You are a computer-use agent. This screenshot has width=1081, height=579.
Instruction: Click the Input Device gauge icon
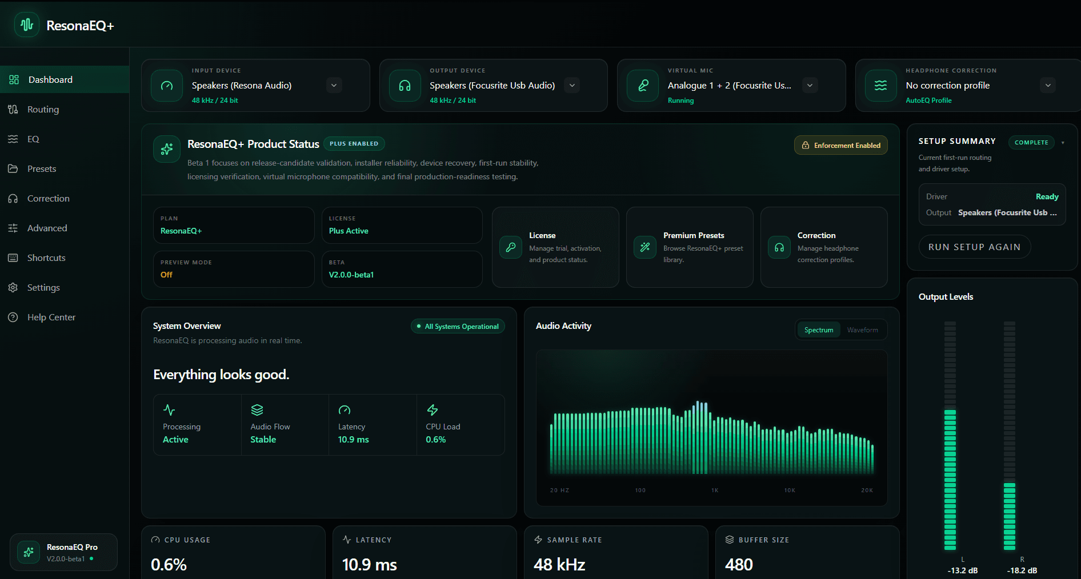pos(167,86)
